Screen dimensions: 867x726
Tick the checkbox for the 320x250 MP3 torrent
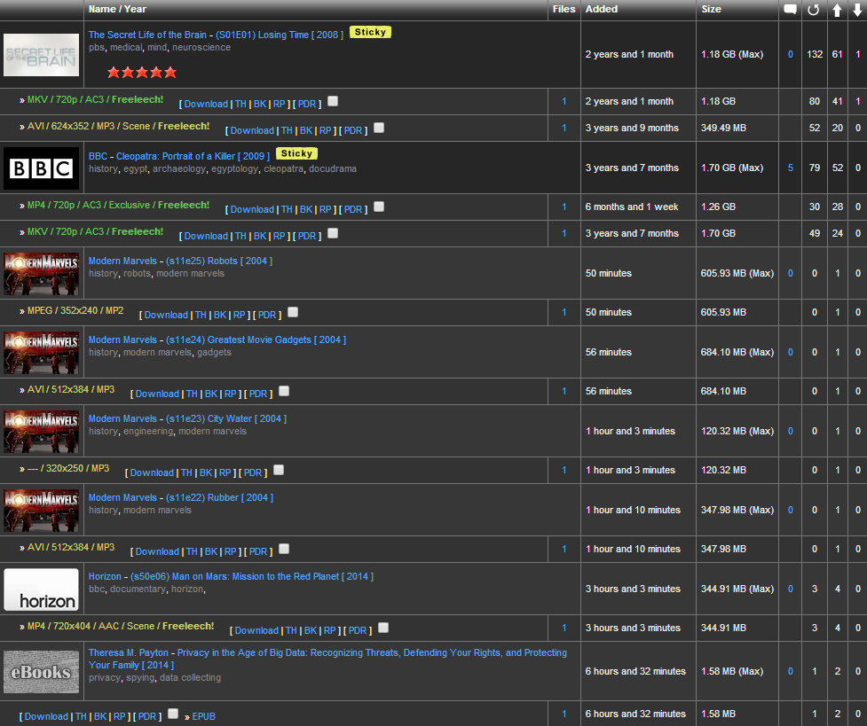279,470
